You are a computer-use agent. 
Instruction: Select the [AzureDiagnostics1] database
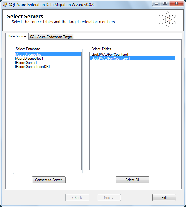48,59
